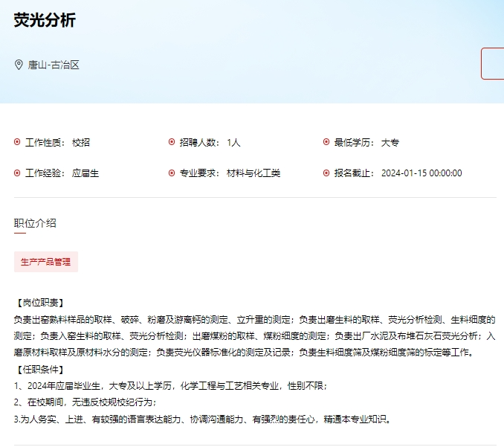Click the red bullet icon beside 报名截止
The image size is (504, 447).
pyautogui.click(x=326, y=173)
